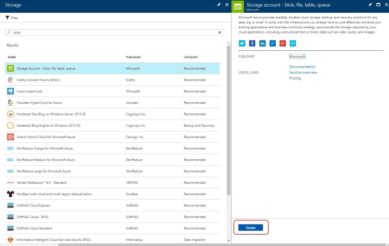Open the Pricing link
389x246 pixels.
point(295,78)
